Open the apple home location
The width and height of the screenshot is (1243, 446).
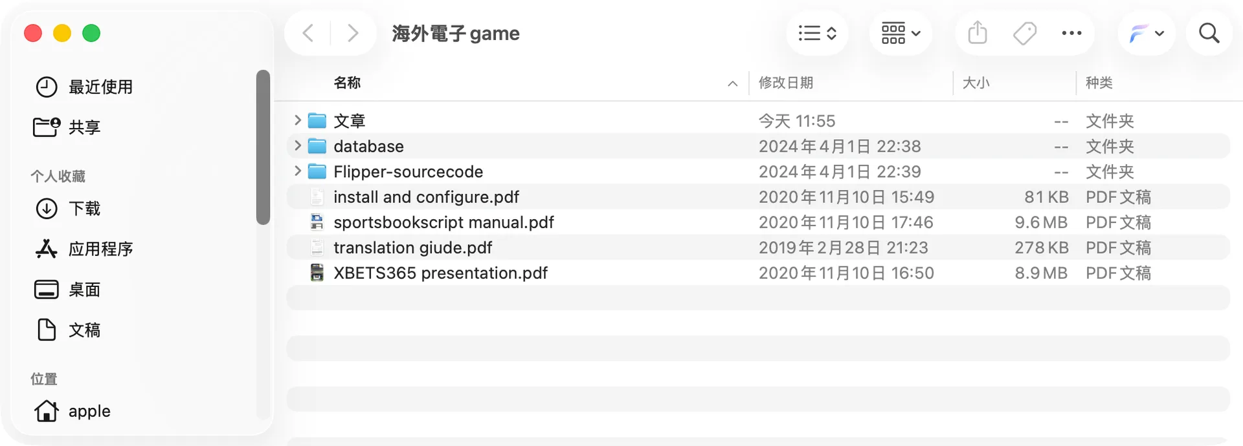[73, 410]
